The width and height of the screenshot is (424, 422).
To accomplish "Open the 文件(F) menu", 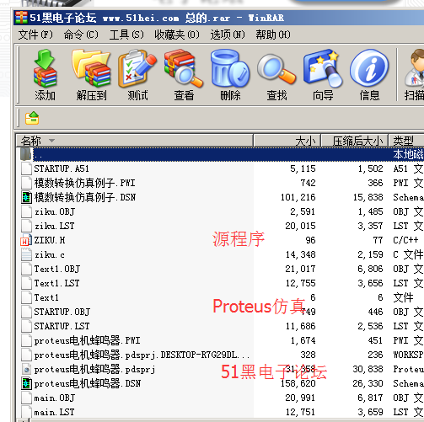I will 35,35.
